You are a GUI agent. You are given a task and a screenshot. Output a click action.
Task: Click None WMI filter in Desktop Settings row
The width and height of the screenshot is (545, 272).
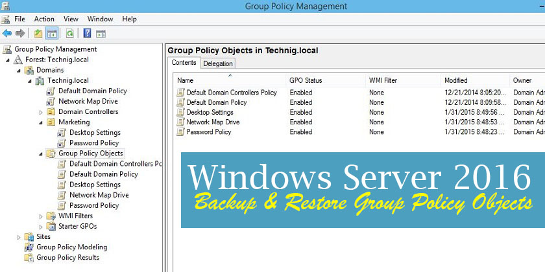click(x=377, y=112)
